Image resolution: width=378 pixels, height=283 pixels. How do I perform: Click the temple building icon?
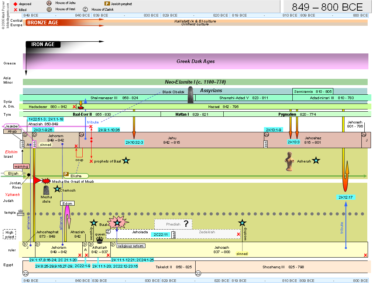[21, 213]
